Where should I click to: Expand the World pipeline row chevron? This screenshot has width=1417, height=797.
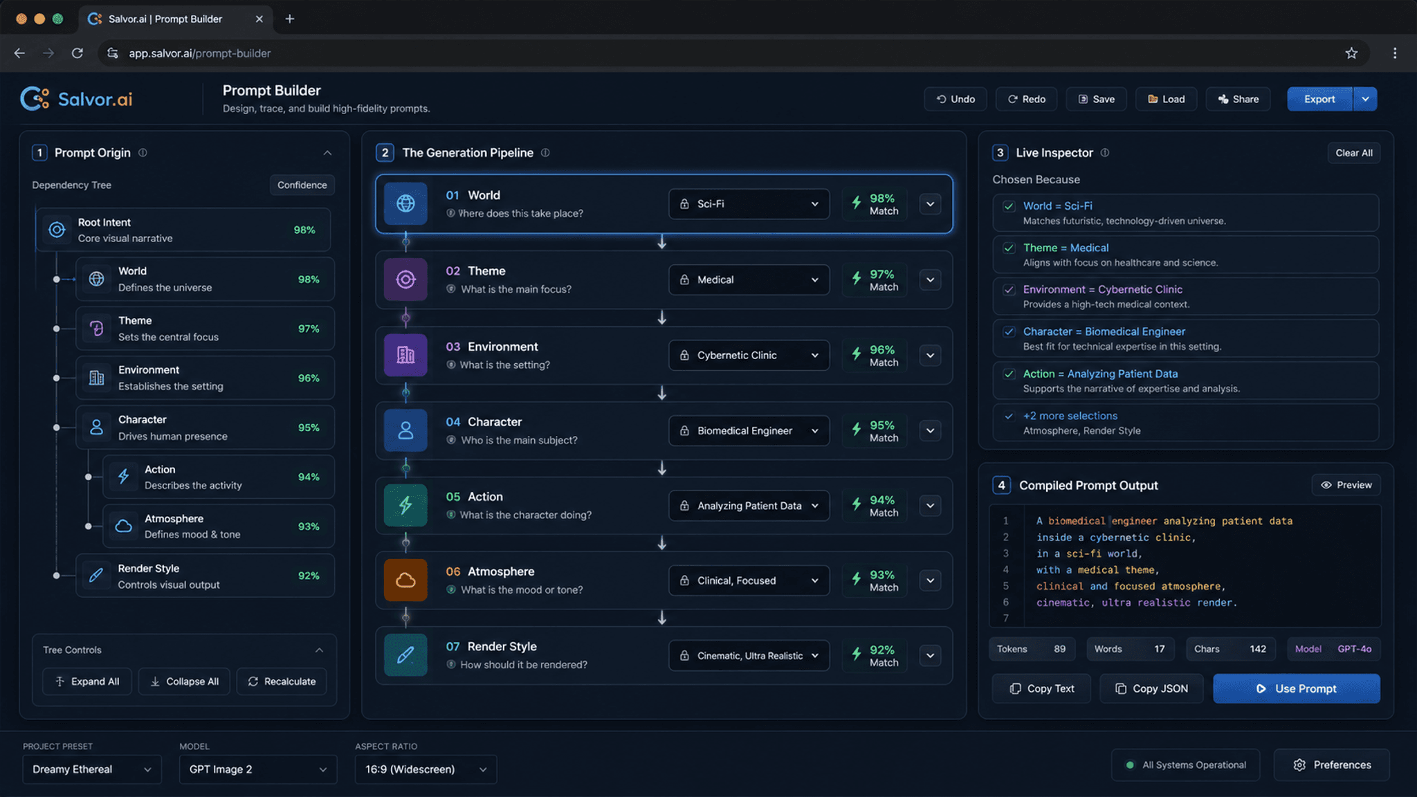(930, 204)
